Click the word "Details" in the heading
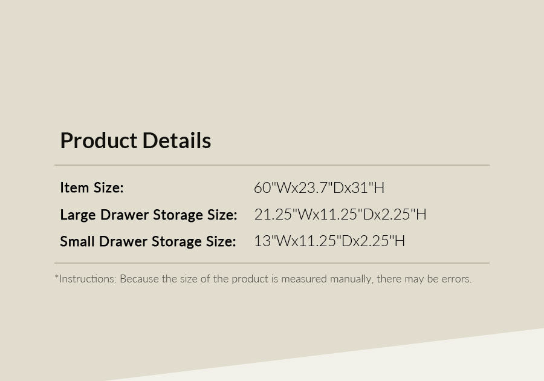Screen dimensions: 544x381 [177, 141]
